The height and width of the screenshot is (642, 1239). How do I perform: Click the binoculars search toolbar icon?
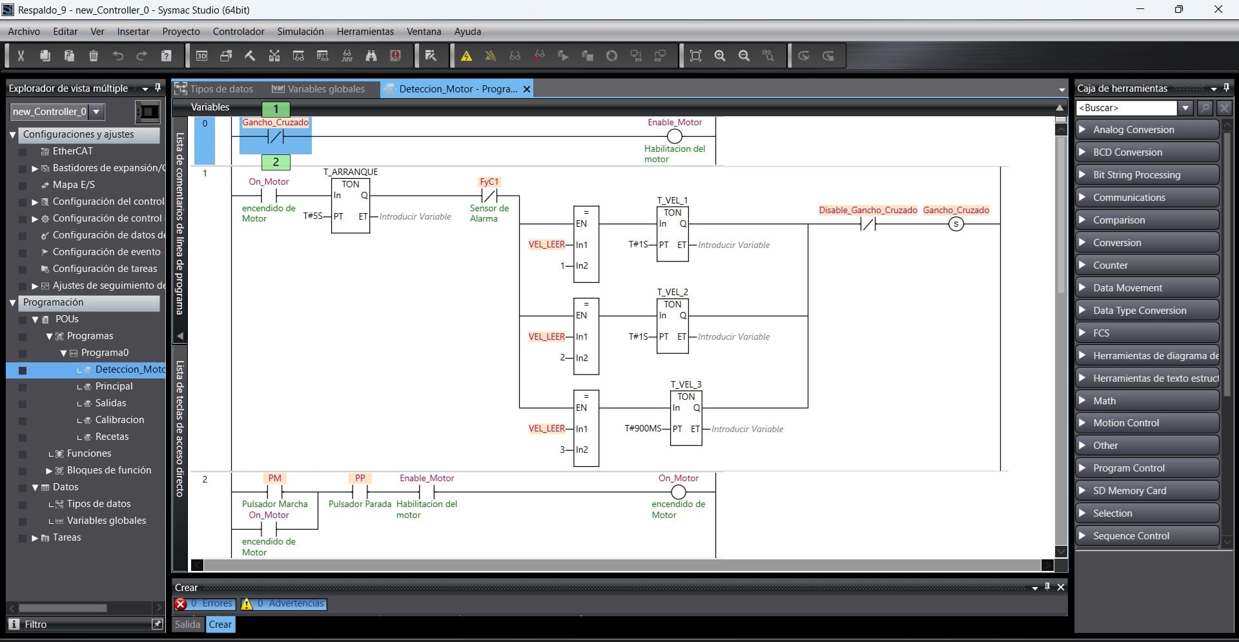[x=371, y=56]
